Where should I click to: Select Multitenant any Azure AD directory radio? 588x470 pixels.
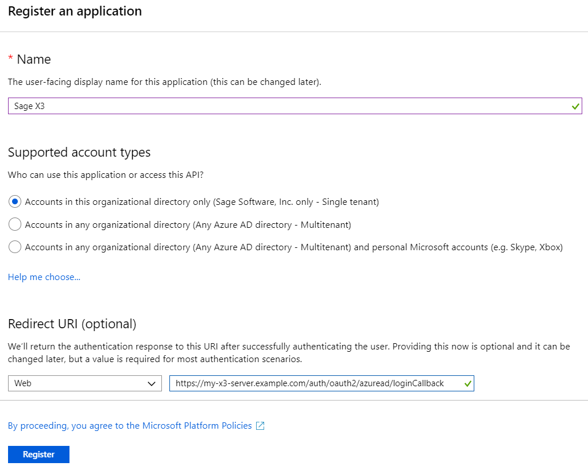[x=14, y=224]
